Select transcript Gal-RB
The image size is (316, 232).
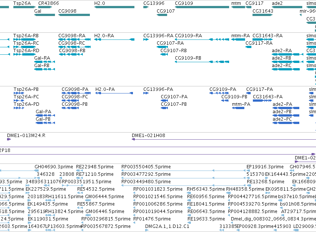42,66
